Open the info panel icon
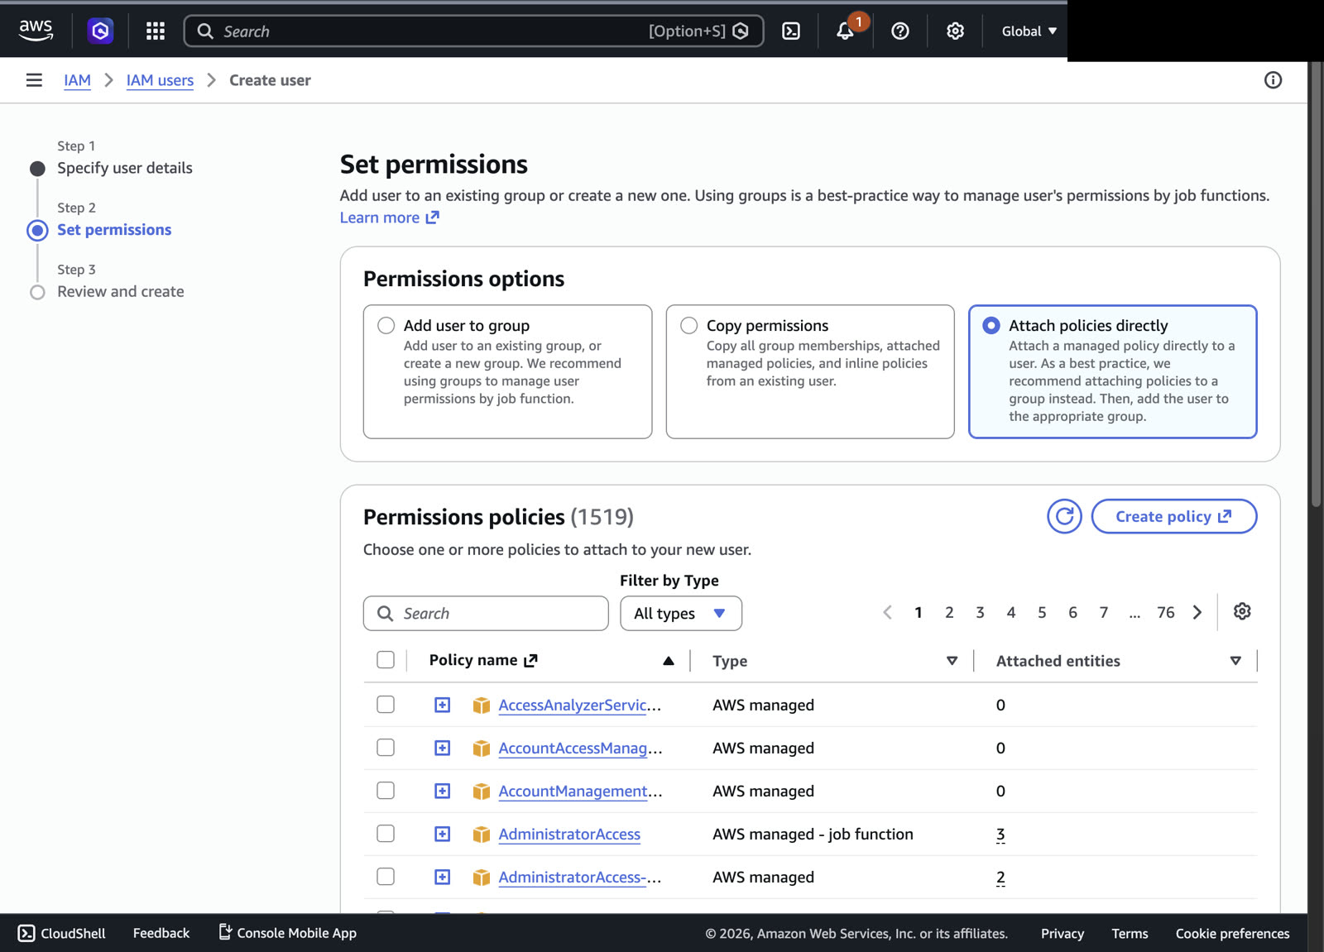Image resolution: width=1324 pixels, height=952 pixels. coord(1273,80)
